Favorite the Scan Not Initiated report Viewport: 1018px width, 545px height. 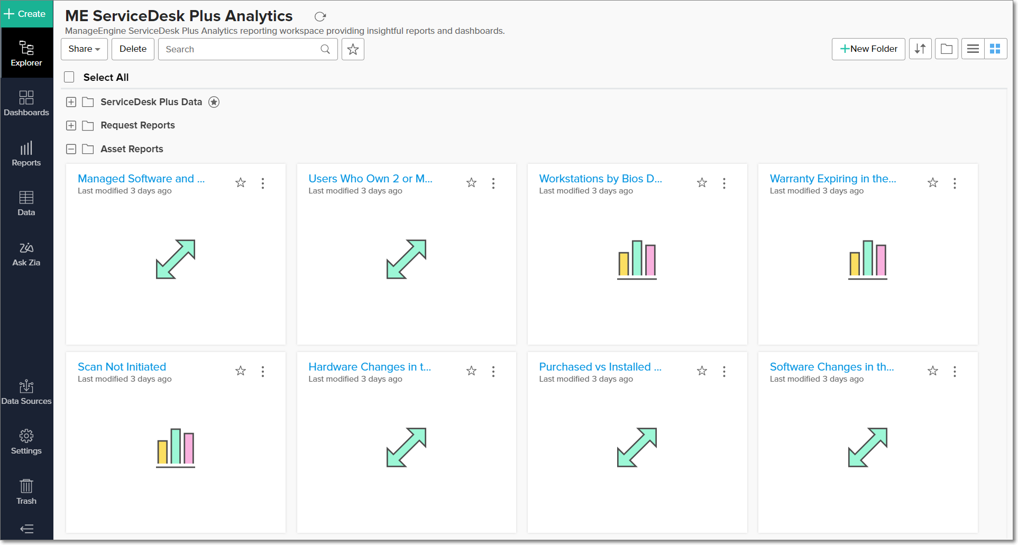coord(241,371)
